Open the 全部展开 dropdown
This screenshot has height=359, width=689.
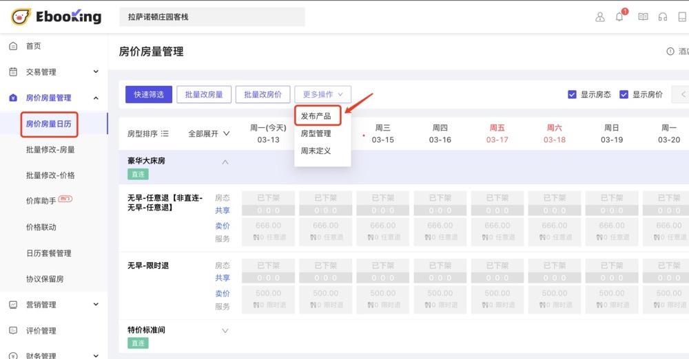[209, 134]
